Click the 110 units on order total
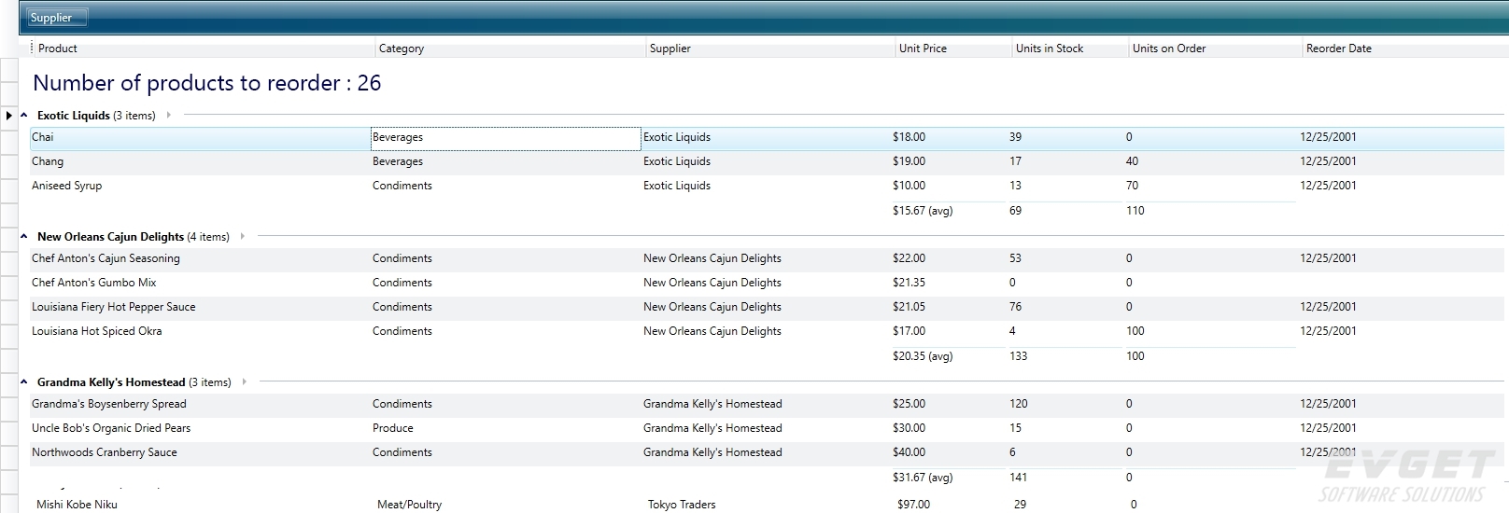The image size is (1509, 513). click(1135, 212)
